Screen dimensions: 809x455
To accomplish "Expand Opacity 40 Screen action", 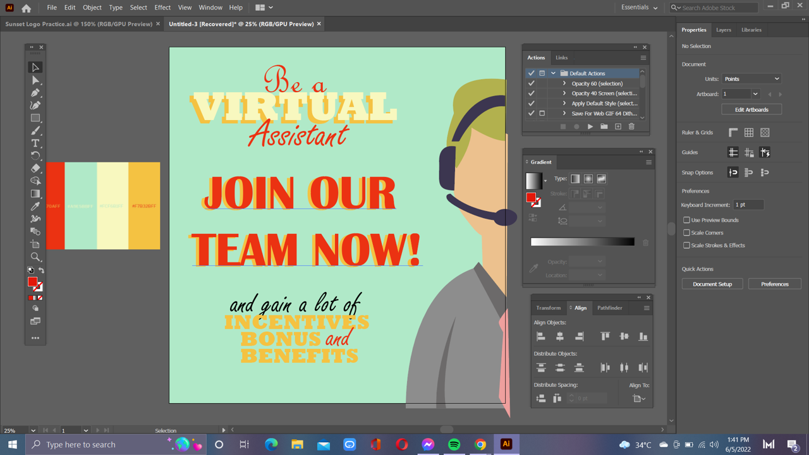I will [x=564, y=94].
